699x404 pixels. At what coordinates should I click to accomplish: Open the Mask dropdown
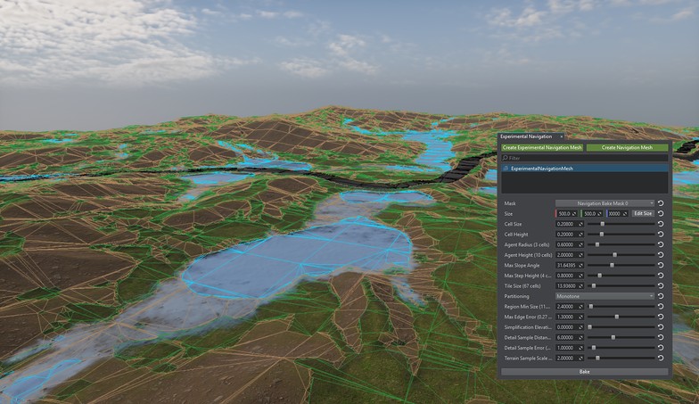tap(604, 203)
